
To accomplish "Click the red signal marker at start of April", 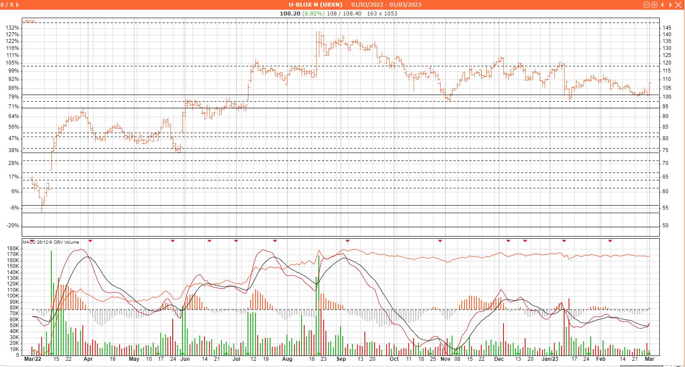I will (x=90, y=241).
